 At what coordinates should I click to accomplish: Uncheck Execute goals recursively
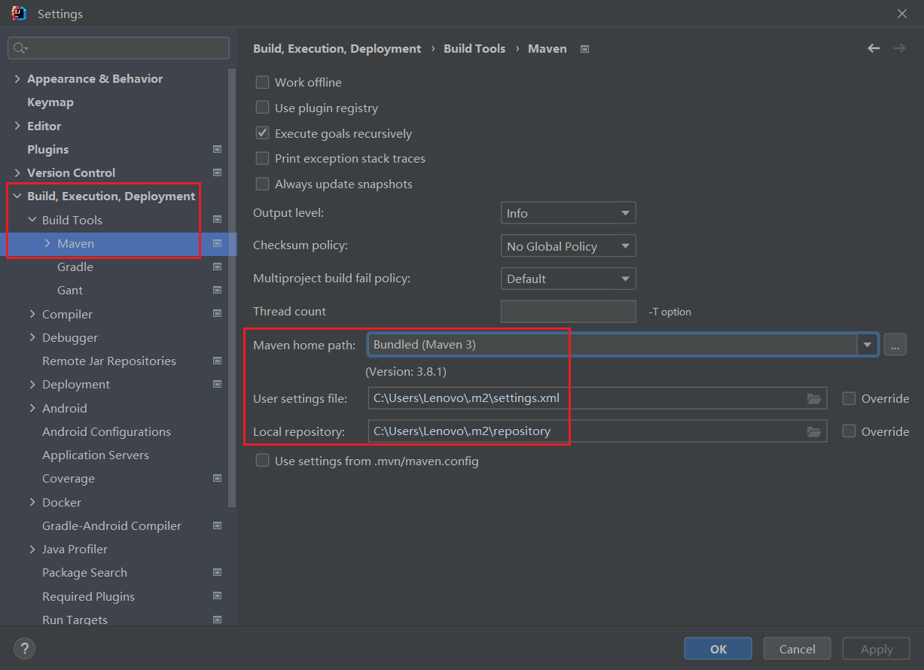click(262, 133)
